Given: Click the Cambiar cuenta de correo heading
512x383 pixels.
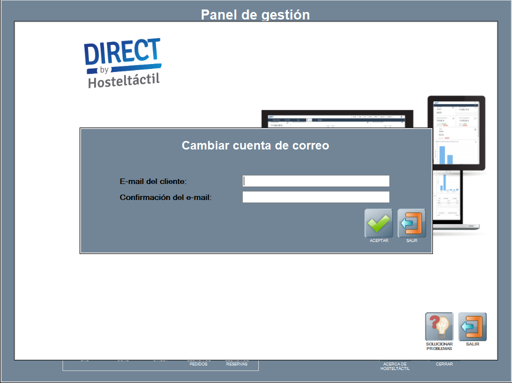Looking at the screenshot, I should click(x=255, y=145).
